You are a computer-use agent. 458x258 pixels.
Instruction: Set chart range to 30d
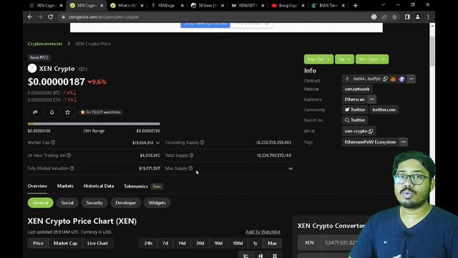(200, 243)
